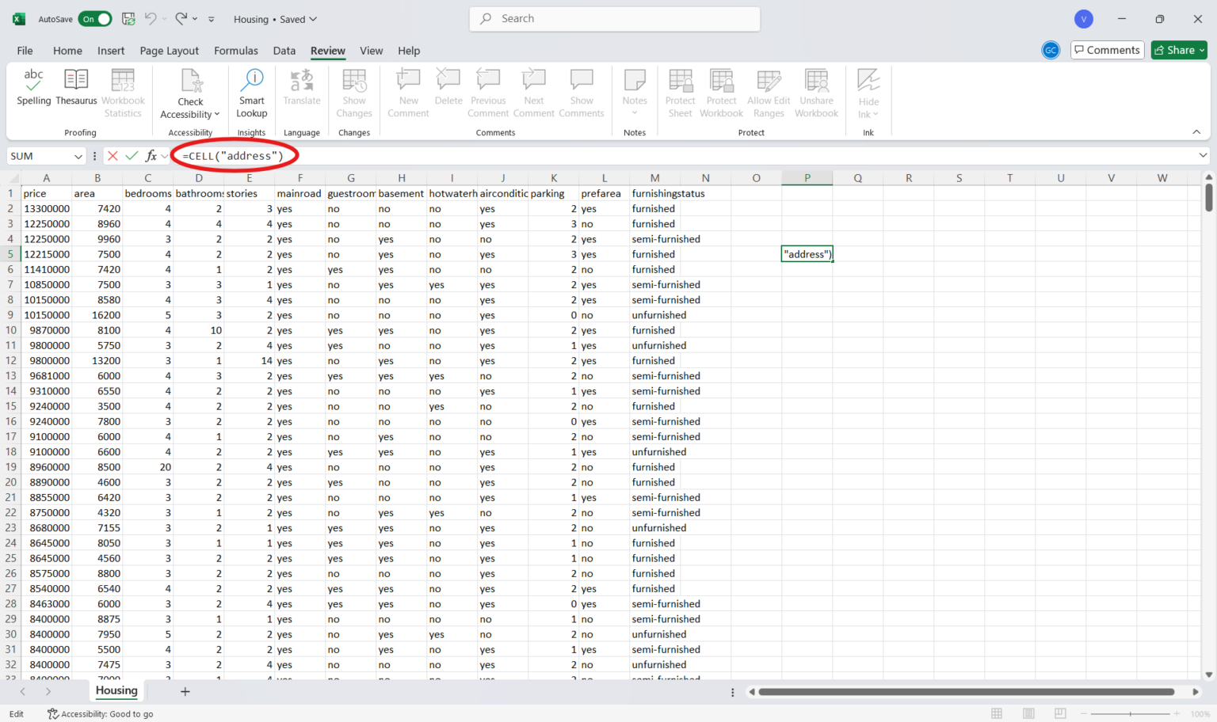The width and height of the screenshot is (1217, 722).
Task: Open Allow Edit Ranges
Action: (768, 89)
